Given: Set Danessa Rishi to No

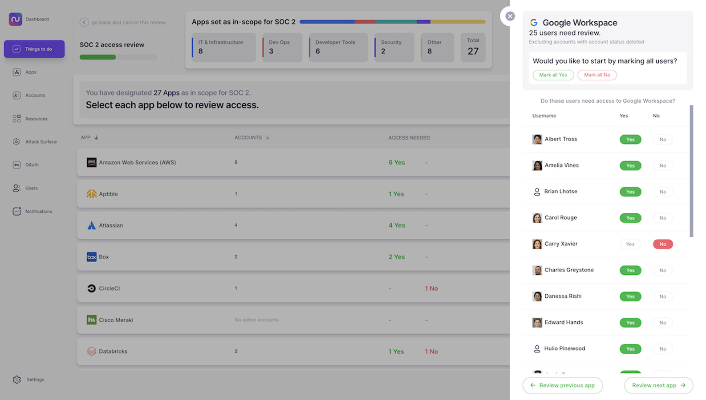Looking at the screenshot, I should 663,296.
